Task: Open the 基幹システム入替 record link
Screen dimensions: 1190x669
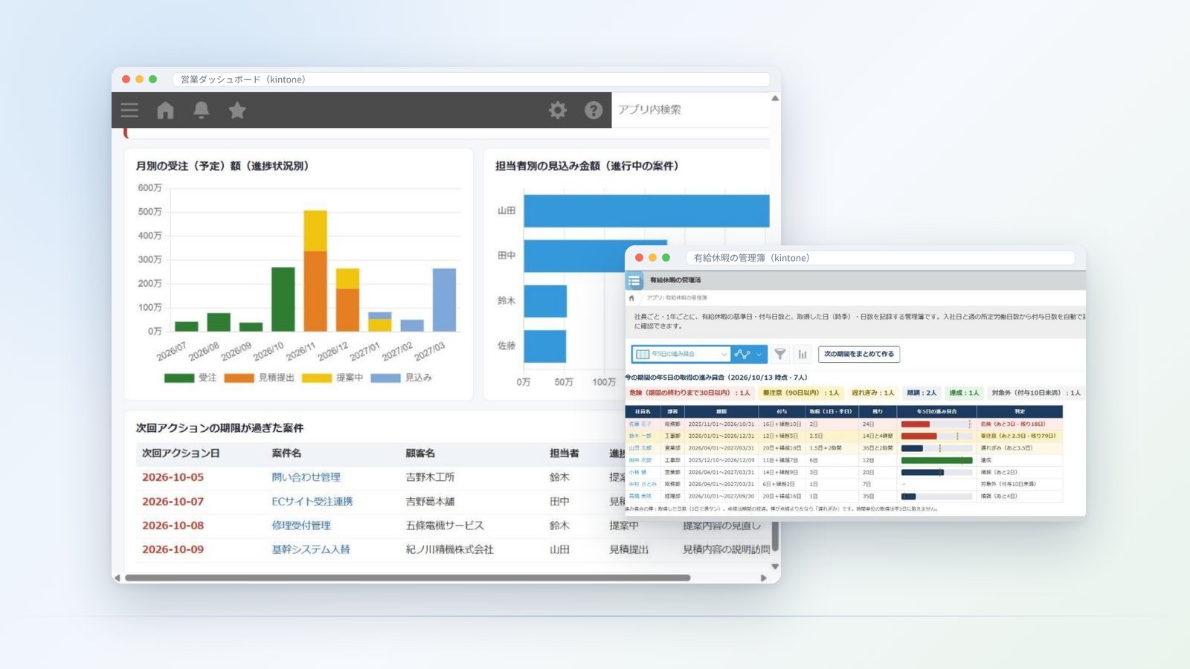Action: tap(311, 549)
